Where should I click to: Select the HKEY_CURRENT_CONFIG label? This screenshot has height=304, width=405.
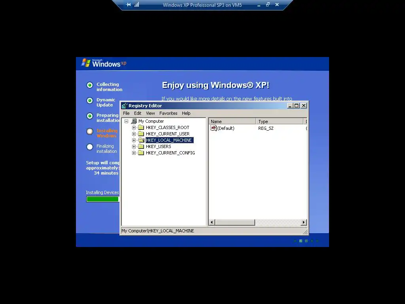(x=170, y=153)
